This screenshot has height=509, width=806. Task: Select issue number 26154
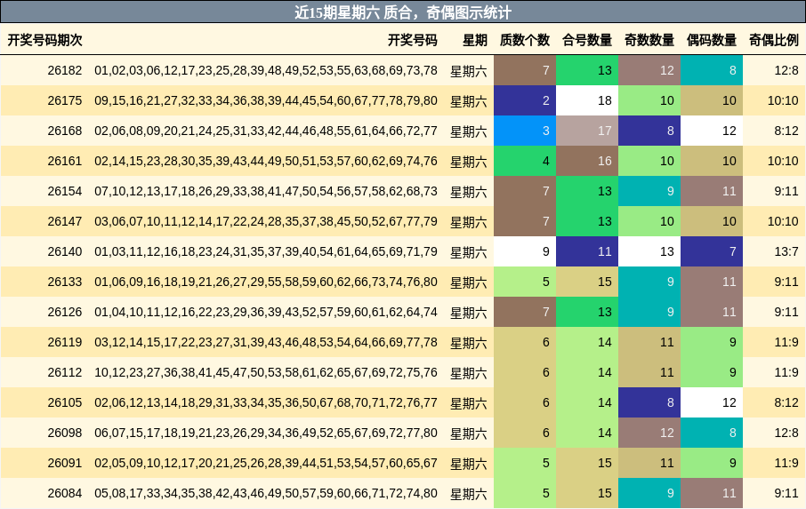(65, 191)
